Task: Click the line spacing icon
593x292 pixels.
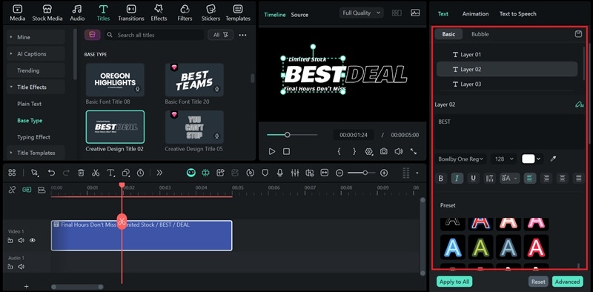Action: (489, 178)
